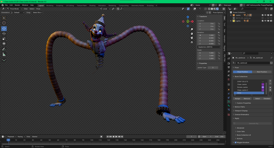Click the Remove button
The width and height of the screenshot is (274, 148).
click(247, 99)
